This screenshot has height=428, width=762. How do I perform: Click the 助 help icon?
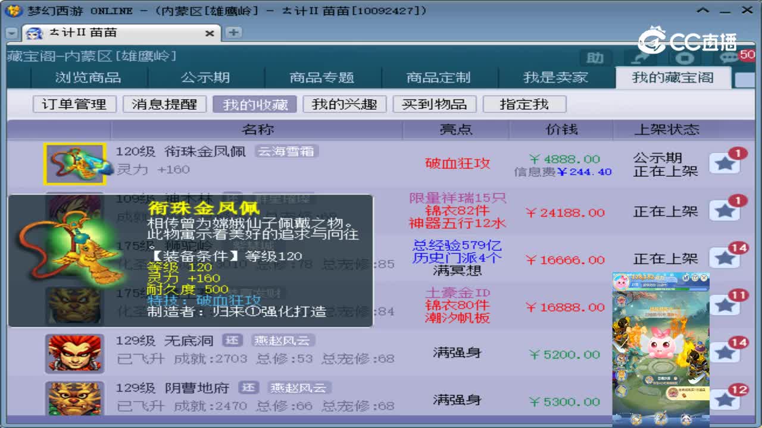click(594, 58)
